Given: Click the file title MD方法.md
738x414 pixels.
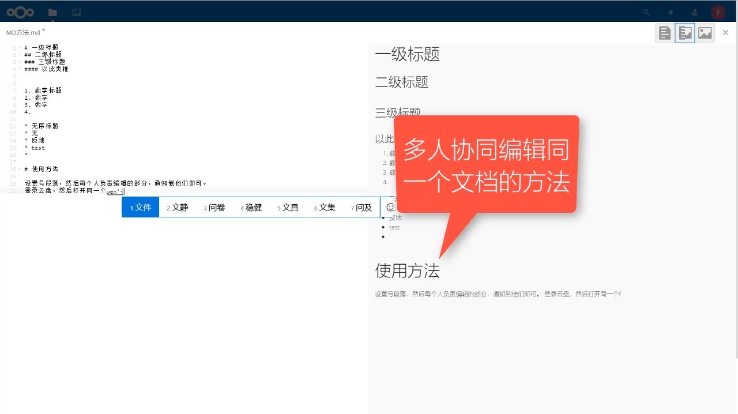Looking at the screenshot, I should [x=23, y=33].
